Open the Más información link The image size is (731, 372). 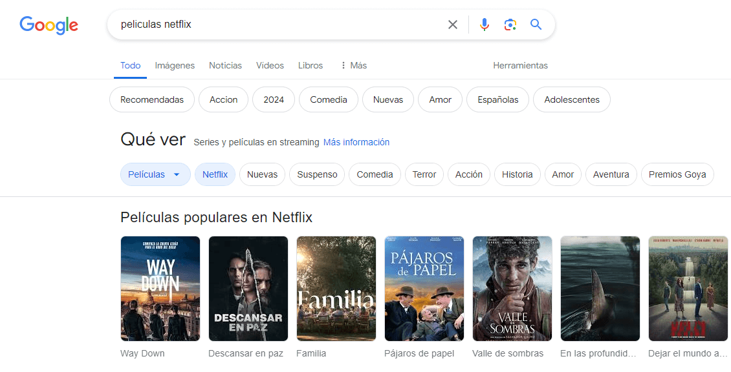click(356, 143)
